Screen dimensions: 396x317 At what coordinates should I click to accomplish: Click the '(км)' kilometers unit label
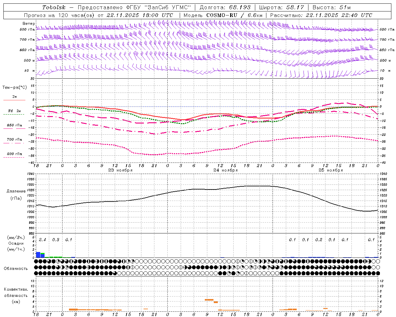[16, 302]
